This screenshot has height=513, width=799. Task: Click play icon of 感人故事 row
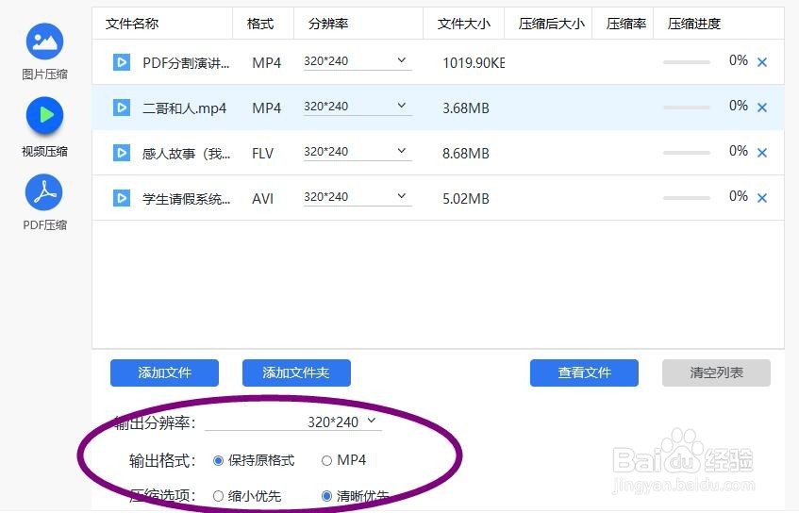[122, 153]
